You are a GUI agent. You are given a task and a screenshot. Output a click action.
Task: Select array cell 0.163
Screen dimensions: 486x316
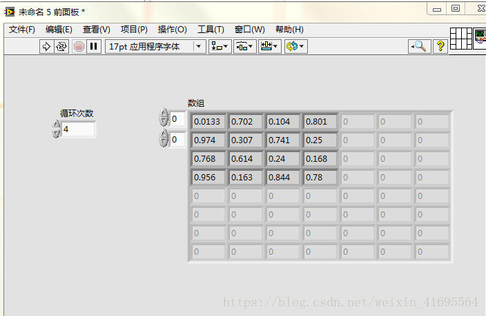coord(246,178)
